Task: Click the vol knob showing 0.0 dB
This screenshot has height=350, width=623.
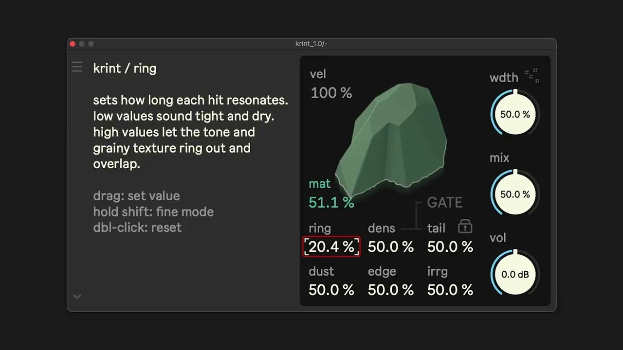Action: [x=515, y=274]
